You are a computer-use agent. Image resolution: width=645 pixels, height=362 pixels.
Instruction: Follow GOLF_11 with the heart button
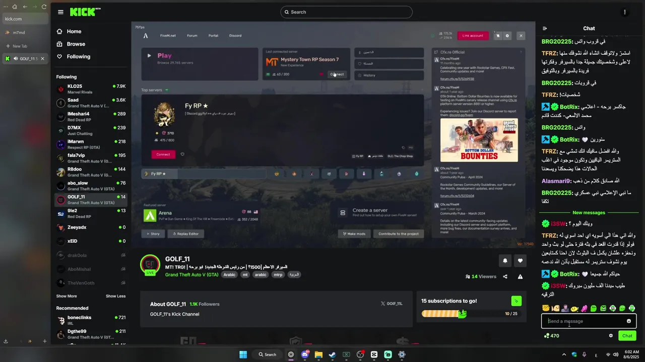[520, 260]
